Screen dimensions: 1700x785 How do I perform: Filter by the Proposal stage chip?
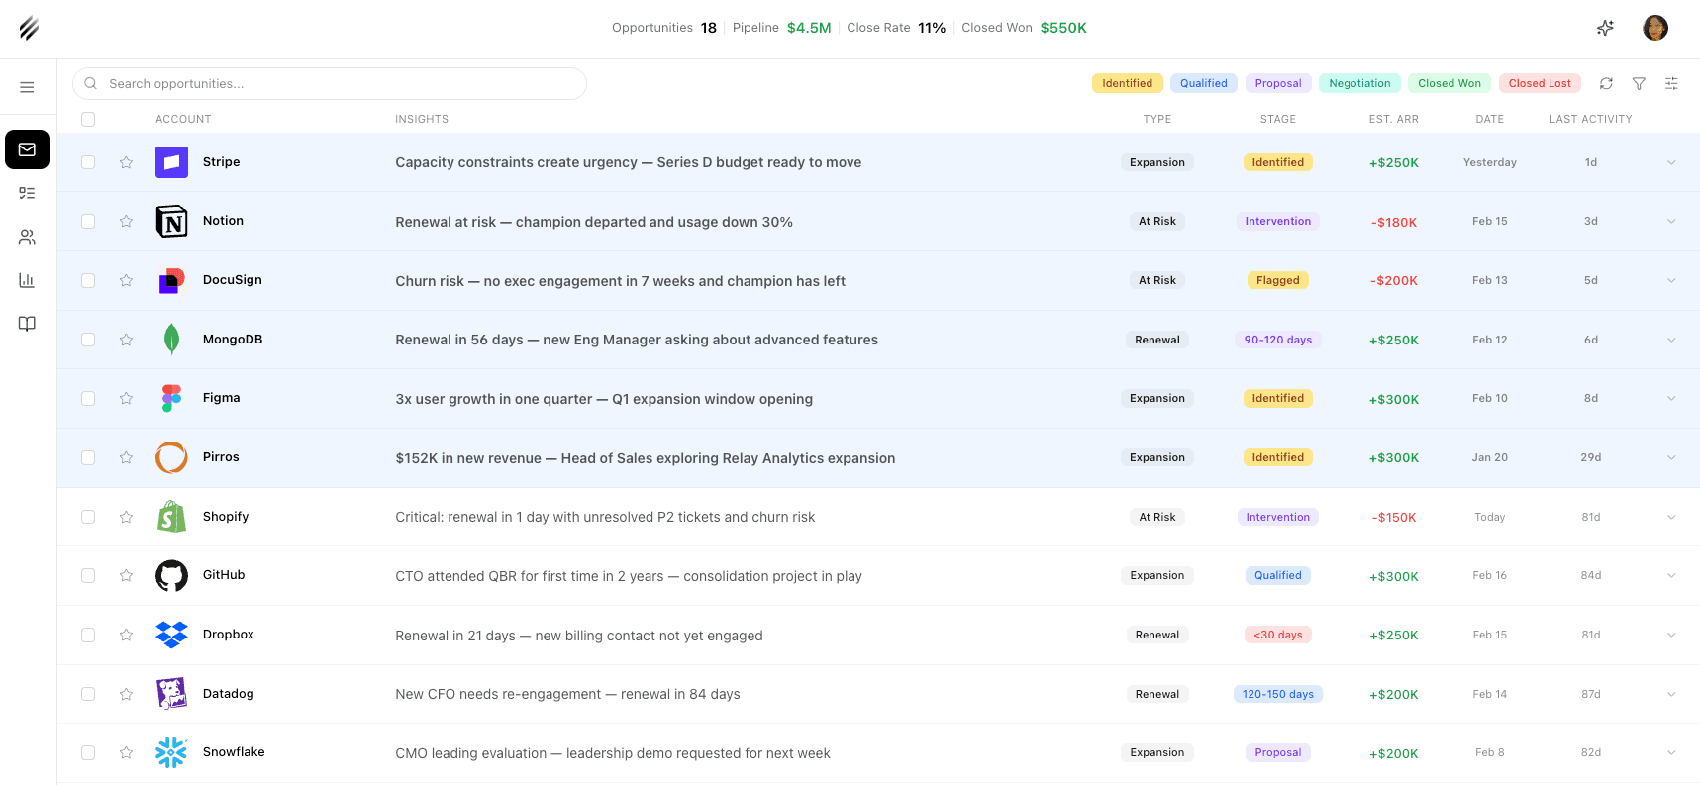[x=1278, y=83]
